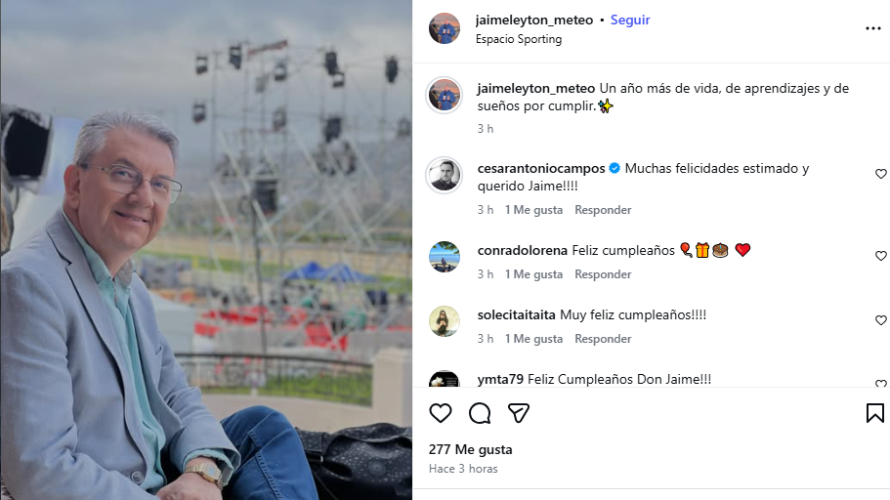Open Espacio Sporting location link

519,39
